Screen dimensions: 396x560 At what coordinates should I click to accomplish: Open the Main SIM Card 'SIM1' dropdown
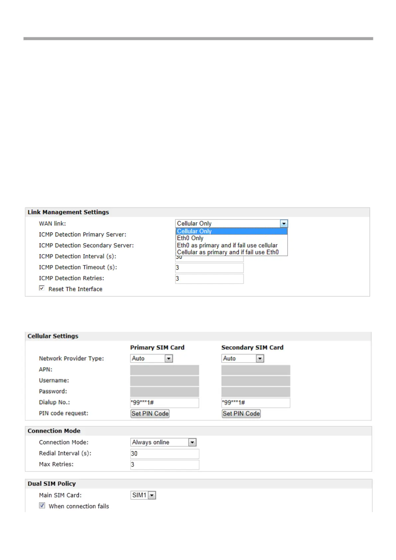click(x=143, y=495)
